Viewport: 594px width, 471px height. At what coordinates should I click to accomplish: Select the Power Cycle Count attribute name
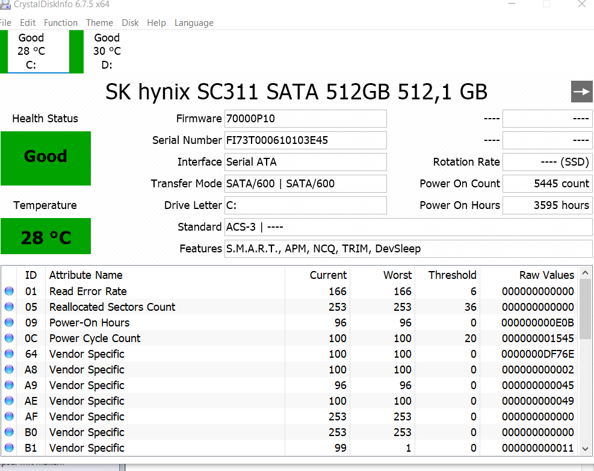(94, 338)
